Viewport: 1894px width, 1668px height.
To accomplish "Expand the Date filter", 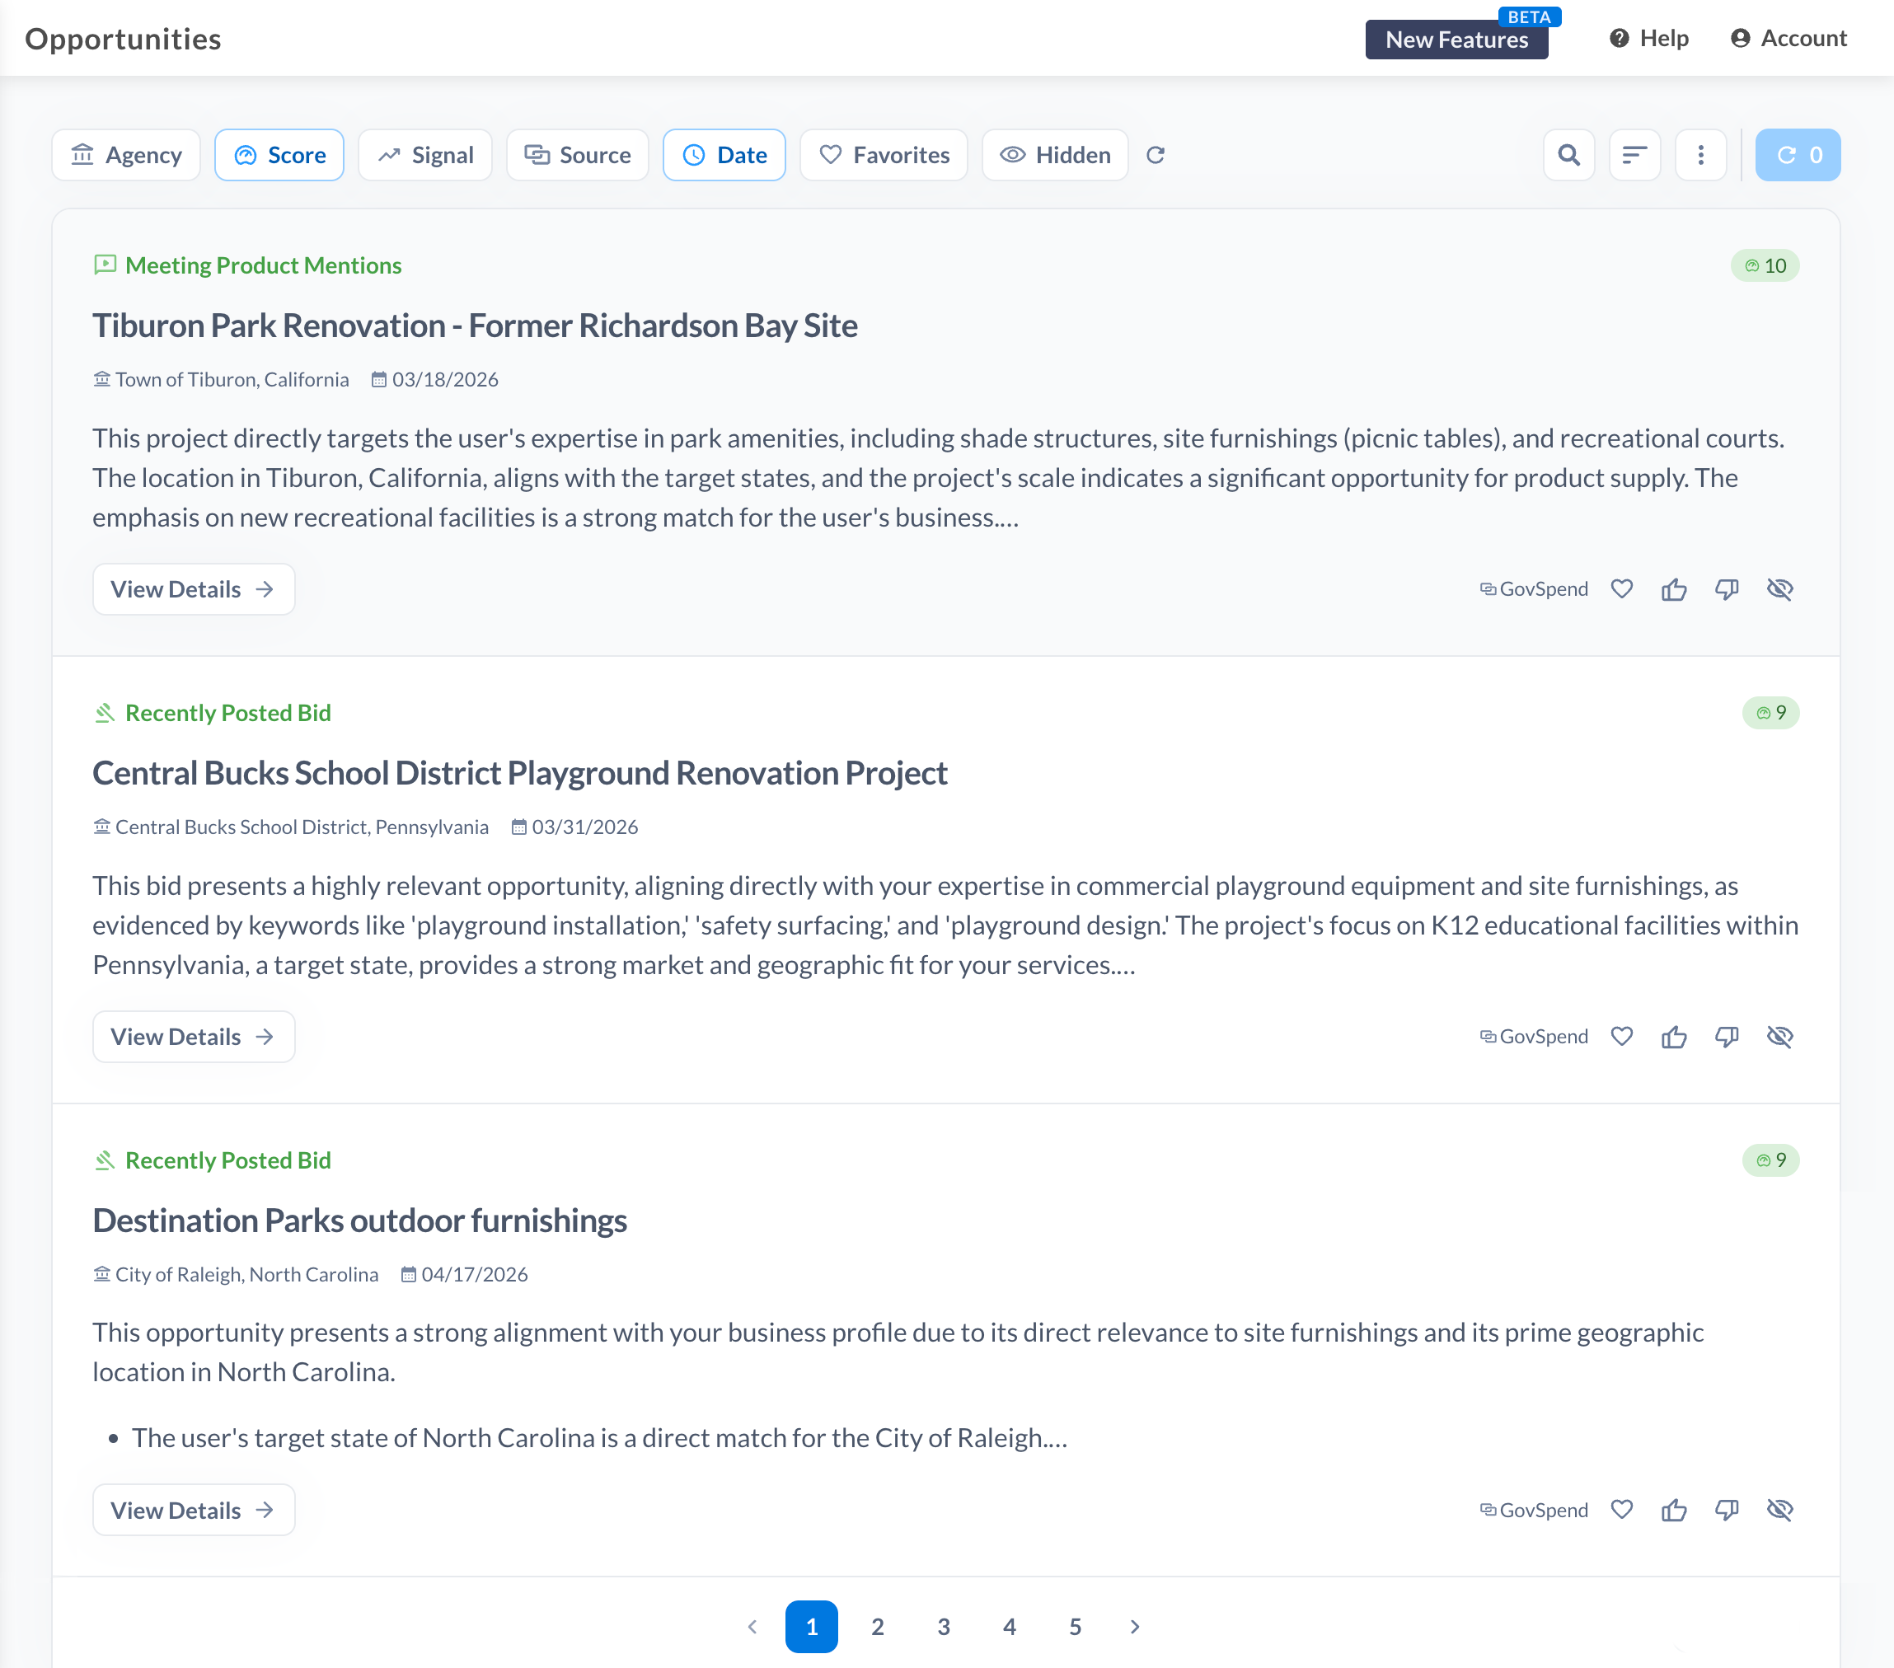I will click(724, 155).
